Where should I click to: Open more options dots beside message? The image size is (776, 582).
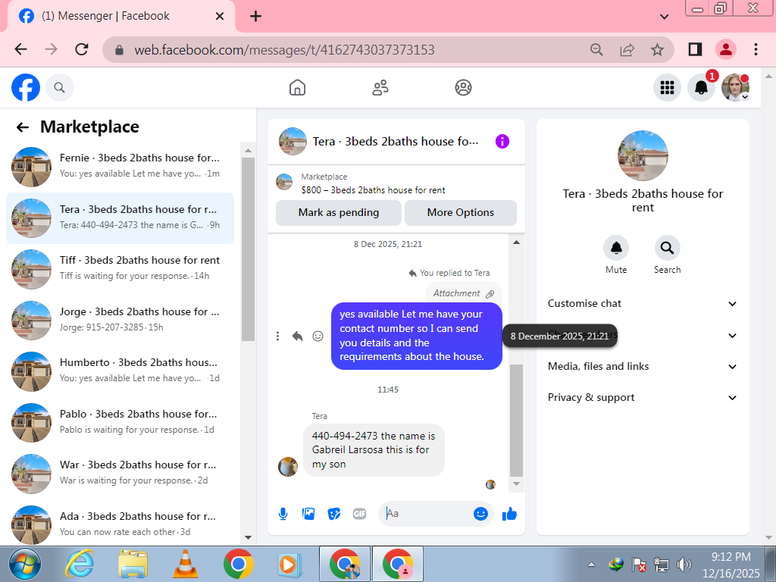tap(277, 336)
